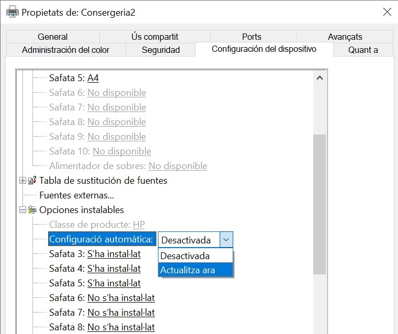Click the Opciones instalables printer icon

32,210
